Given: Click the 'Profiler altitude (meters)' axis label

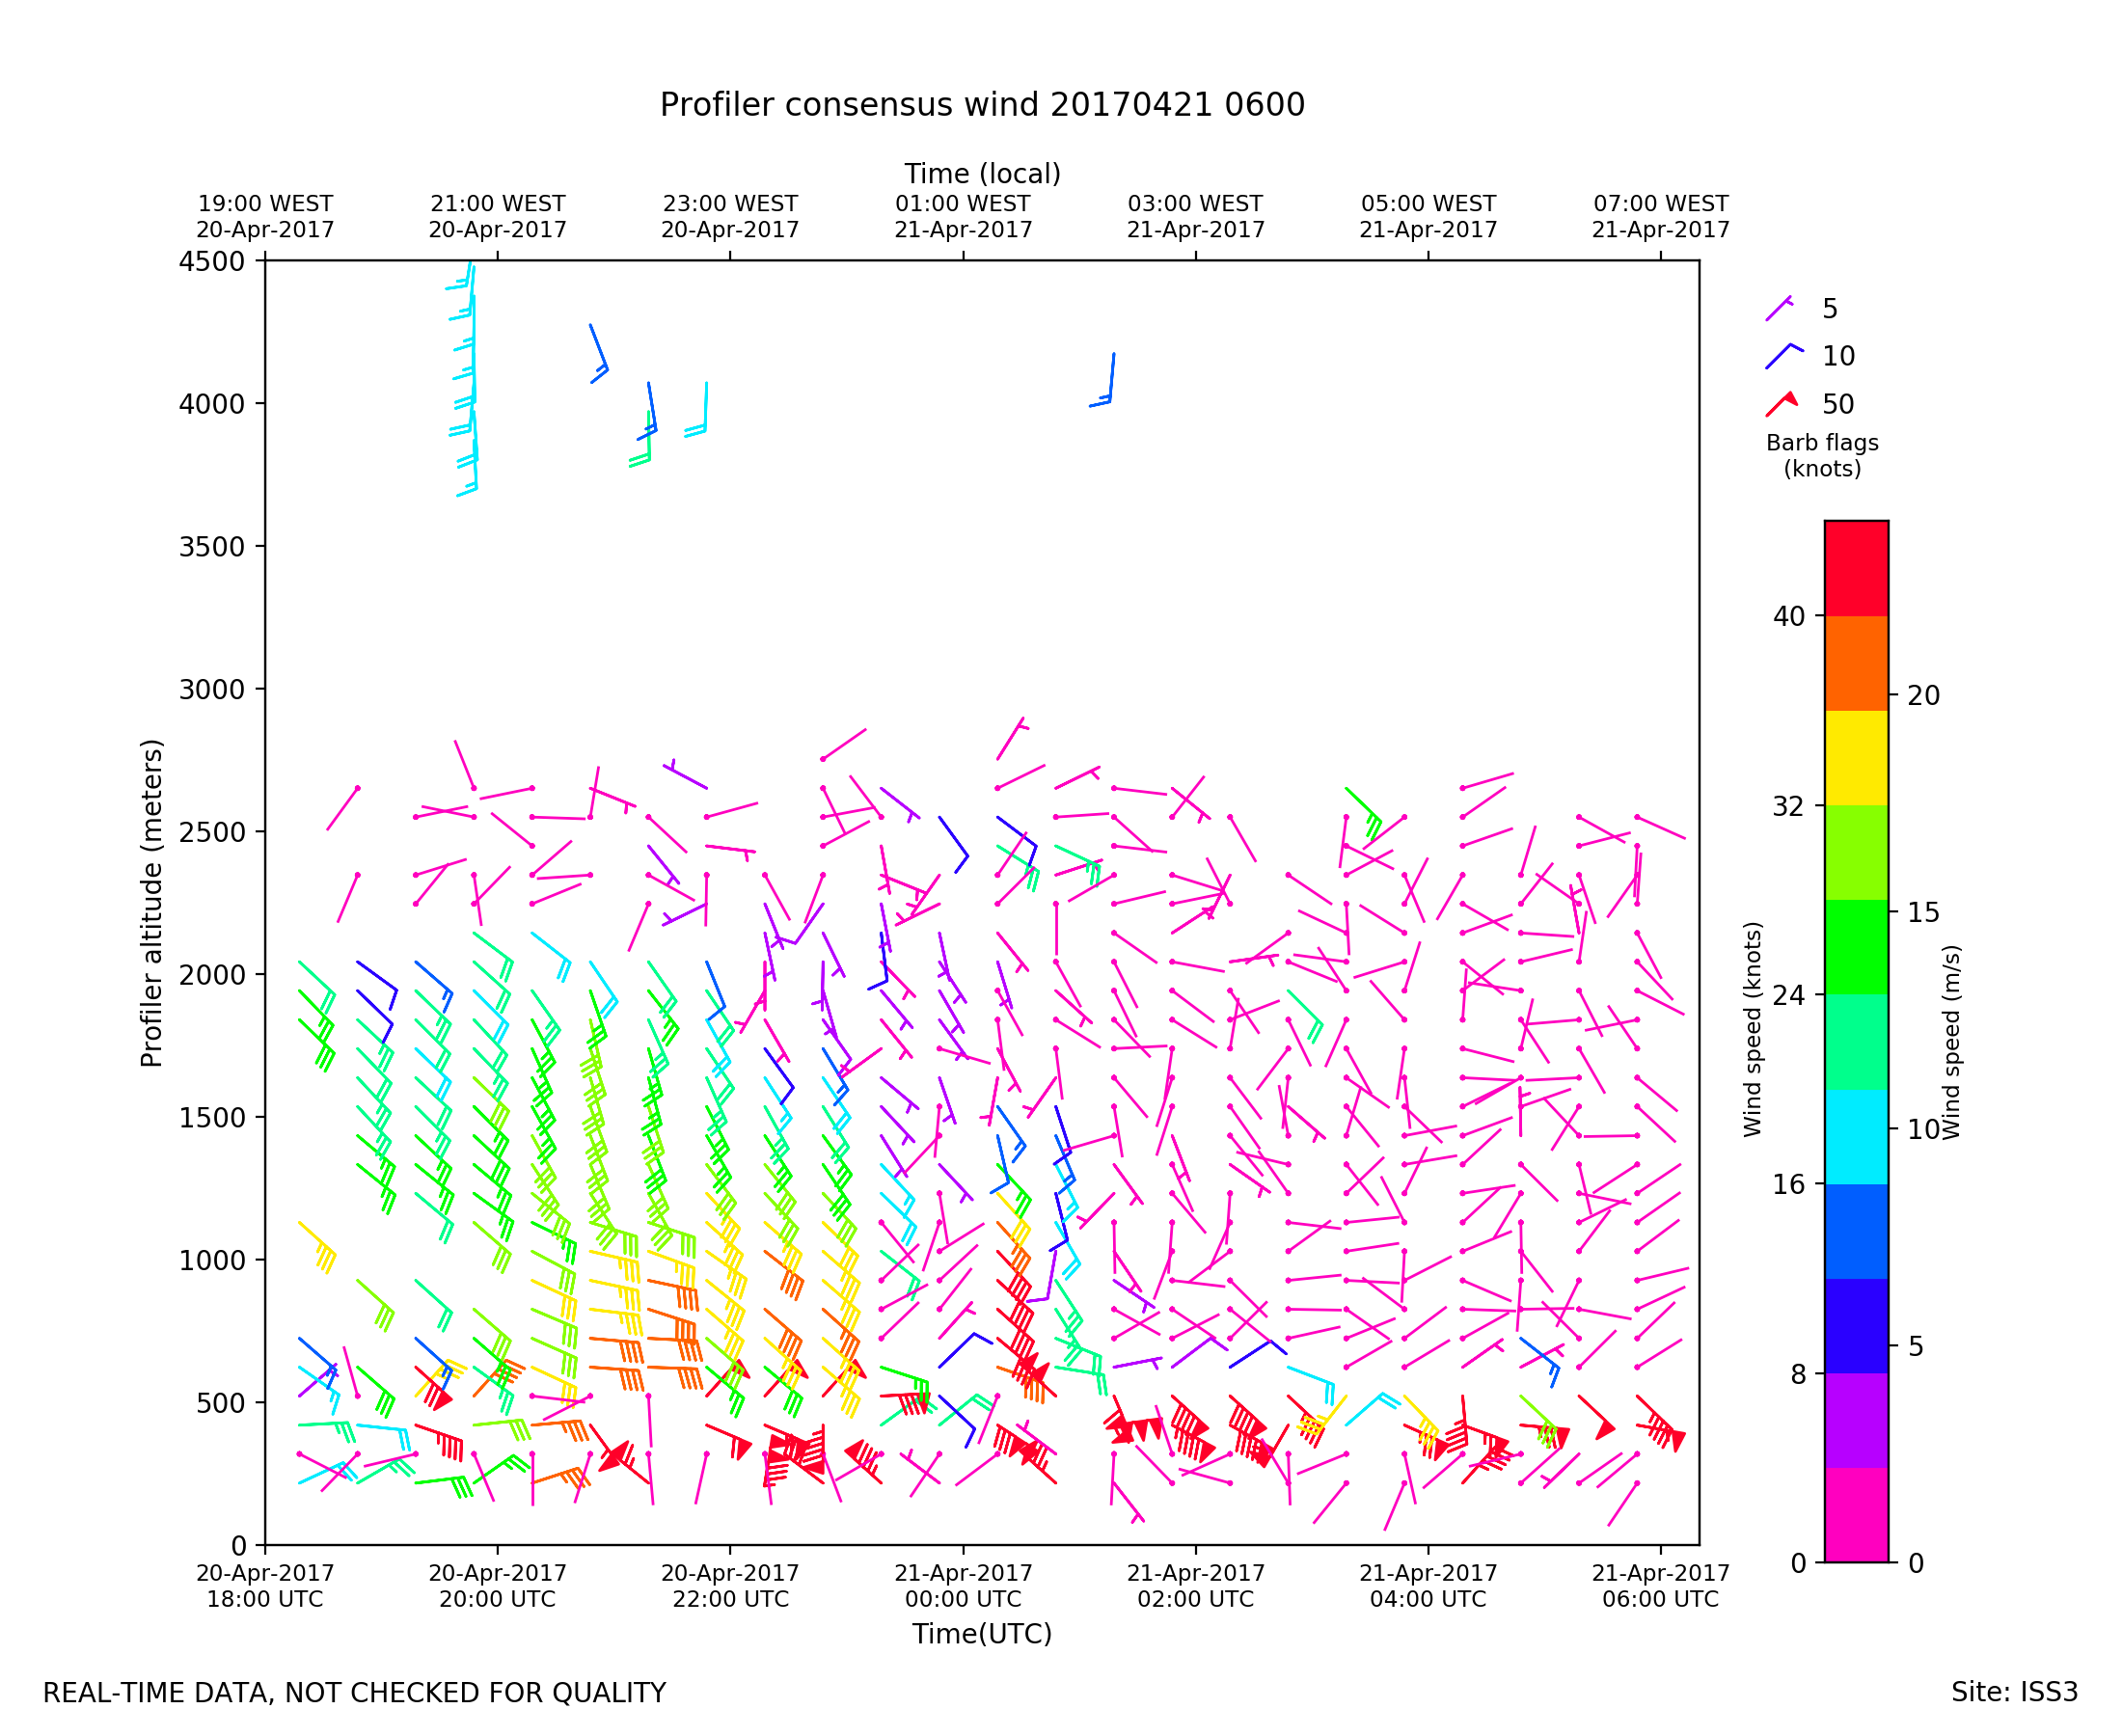Looking at the screenshot, I should tap(151, 903).
